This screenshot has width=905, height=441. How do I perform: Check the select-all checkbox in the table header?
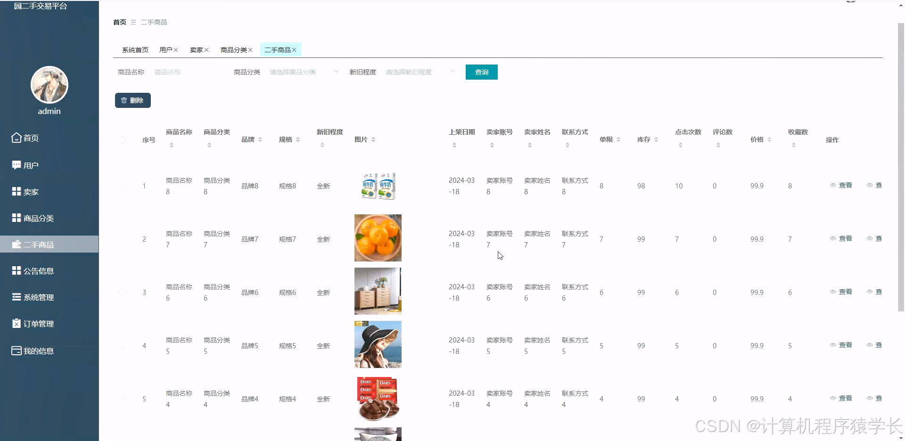(122, 139)
